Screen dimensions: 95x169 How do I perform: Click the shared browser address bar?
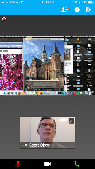pos(11,46)
